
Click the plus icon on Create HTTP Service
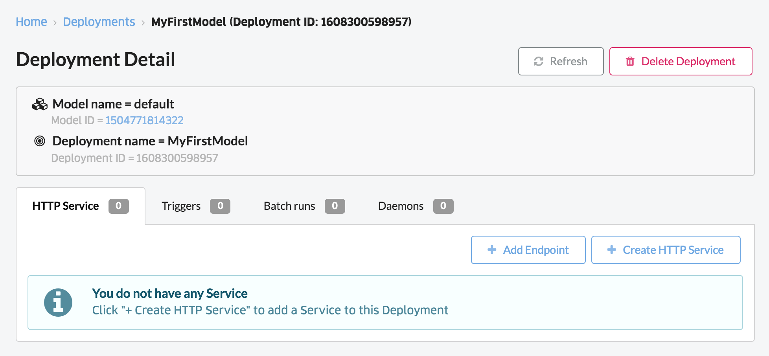tap(611, 250)
